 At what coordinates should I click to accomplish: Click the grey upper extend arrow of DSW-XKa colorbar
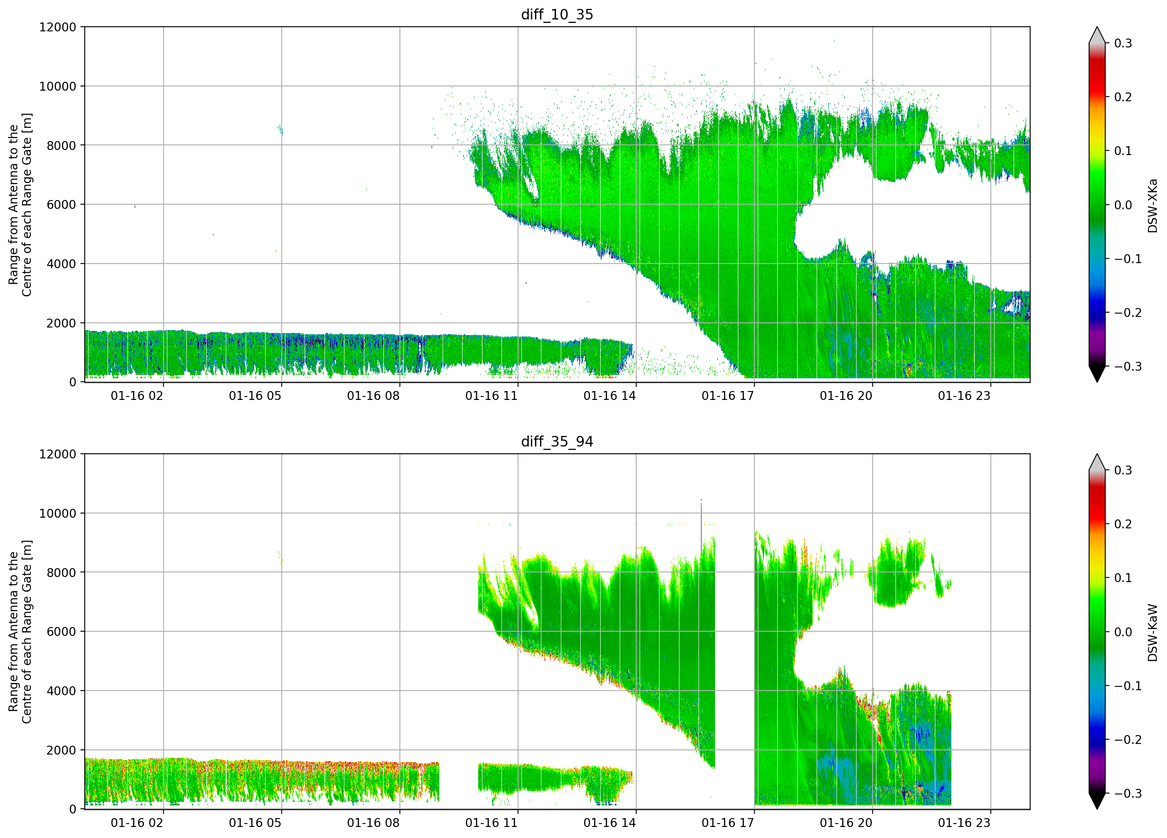(x=1097, y=36)
